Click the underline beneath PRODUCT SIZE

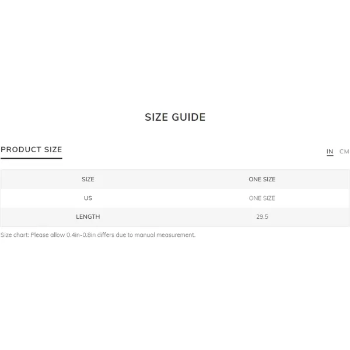(x=32, y=159)
